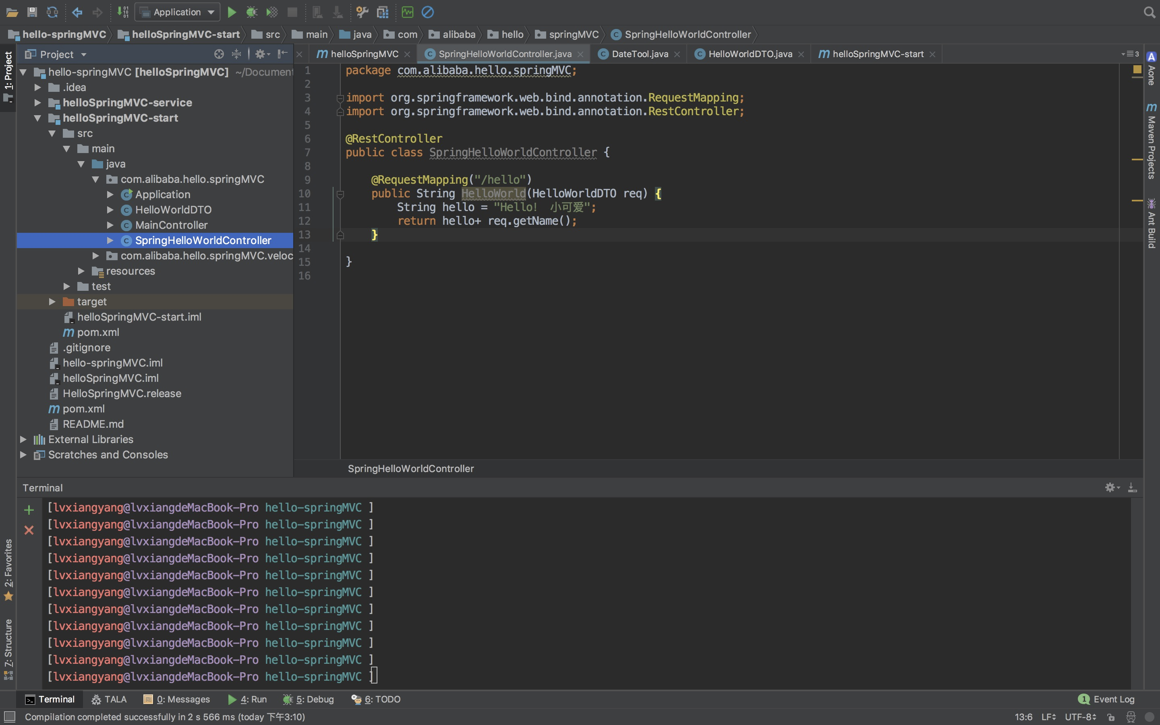The image size is (1160, 725).
Task: Toggle the Z: Structure side tab
Action: coord(8,649)
